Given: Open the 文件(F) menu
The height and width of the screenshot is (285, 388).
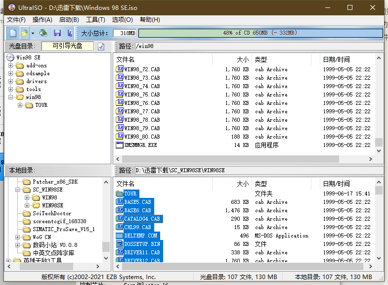Looking at the screenshot, I should (16, 20).
